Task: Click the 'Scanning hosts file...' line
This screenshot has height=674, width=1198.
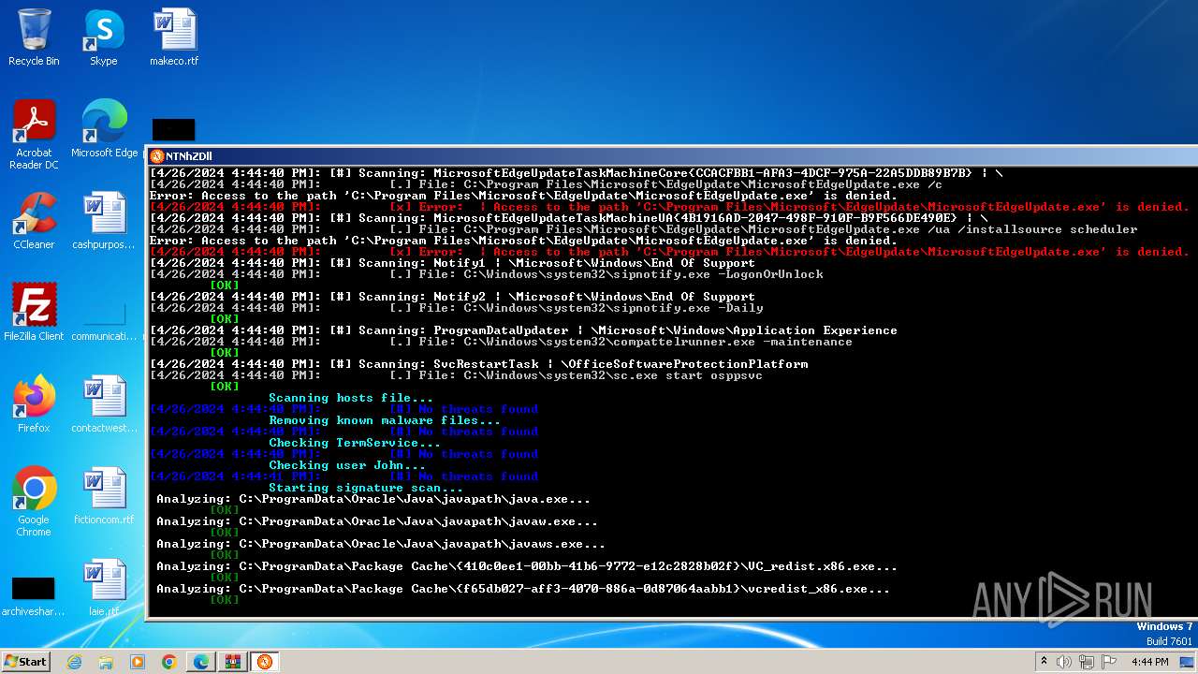Action: pyautogui.click(x=351, y=398)
